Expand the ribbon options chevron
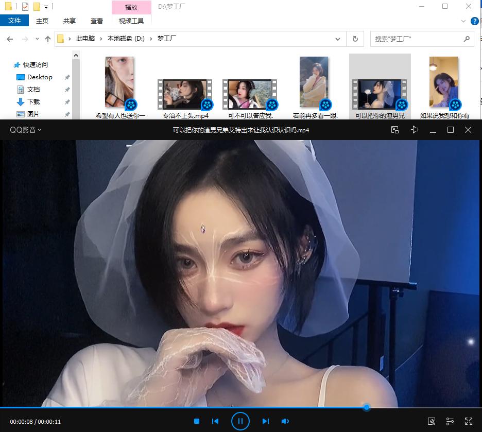 pos(464,21)
